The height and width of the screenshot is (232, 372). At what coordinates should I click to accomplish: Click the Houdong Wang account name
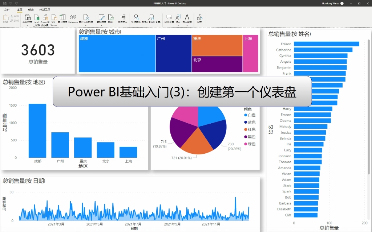[330, 3]
